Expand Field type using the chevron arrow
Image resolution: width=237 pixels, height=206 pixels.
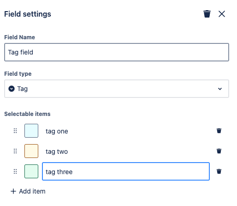click(220, 89)
